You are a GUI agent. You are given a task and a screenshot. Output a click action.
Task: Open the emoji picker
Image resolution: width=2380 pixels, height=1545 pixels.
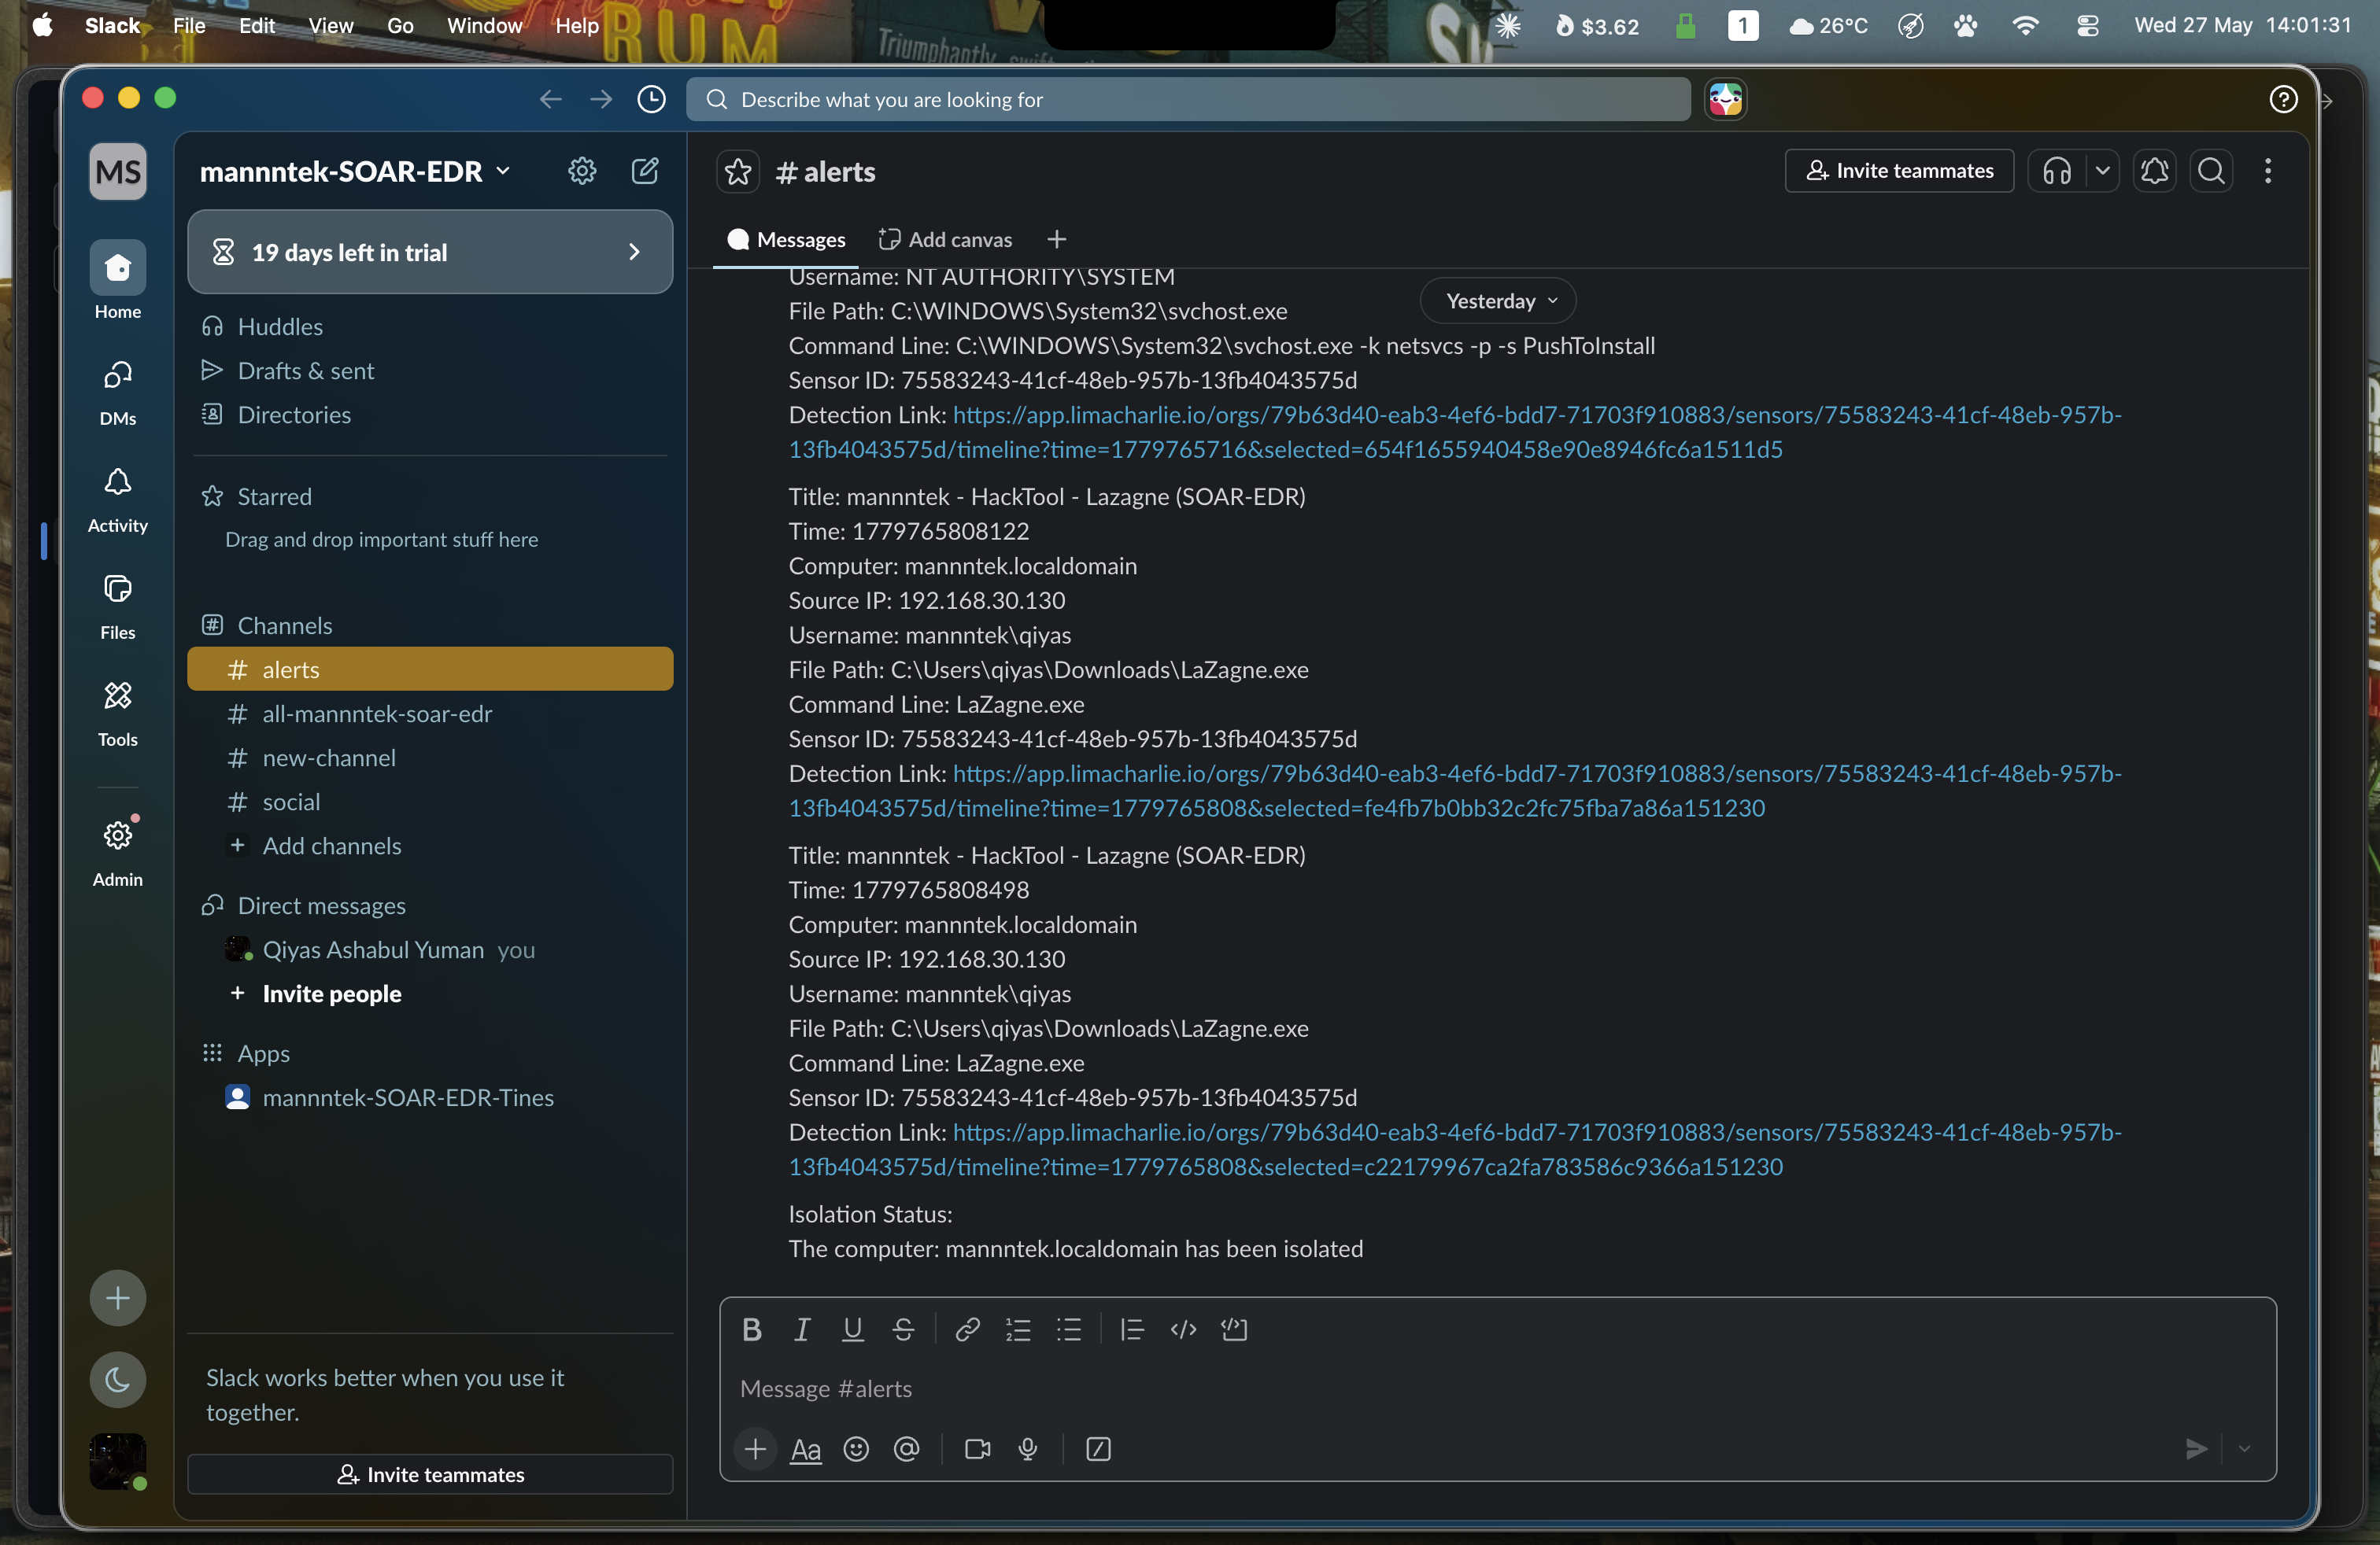[x=856, y=1449]
